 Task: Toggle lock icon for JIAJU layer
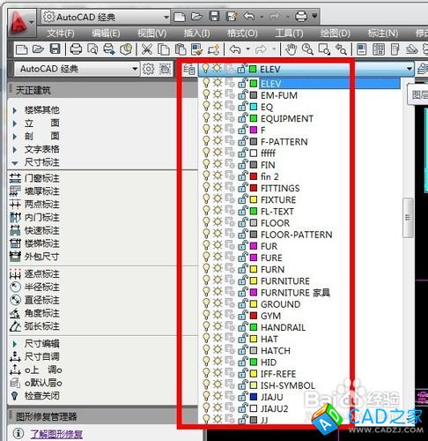coord(243,396)
